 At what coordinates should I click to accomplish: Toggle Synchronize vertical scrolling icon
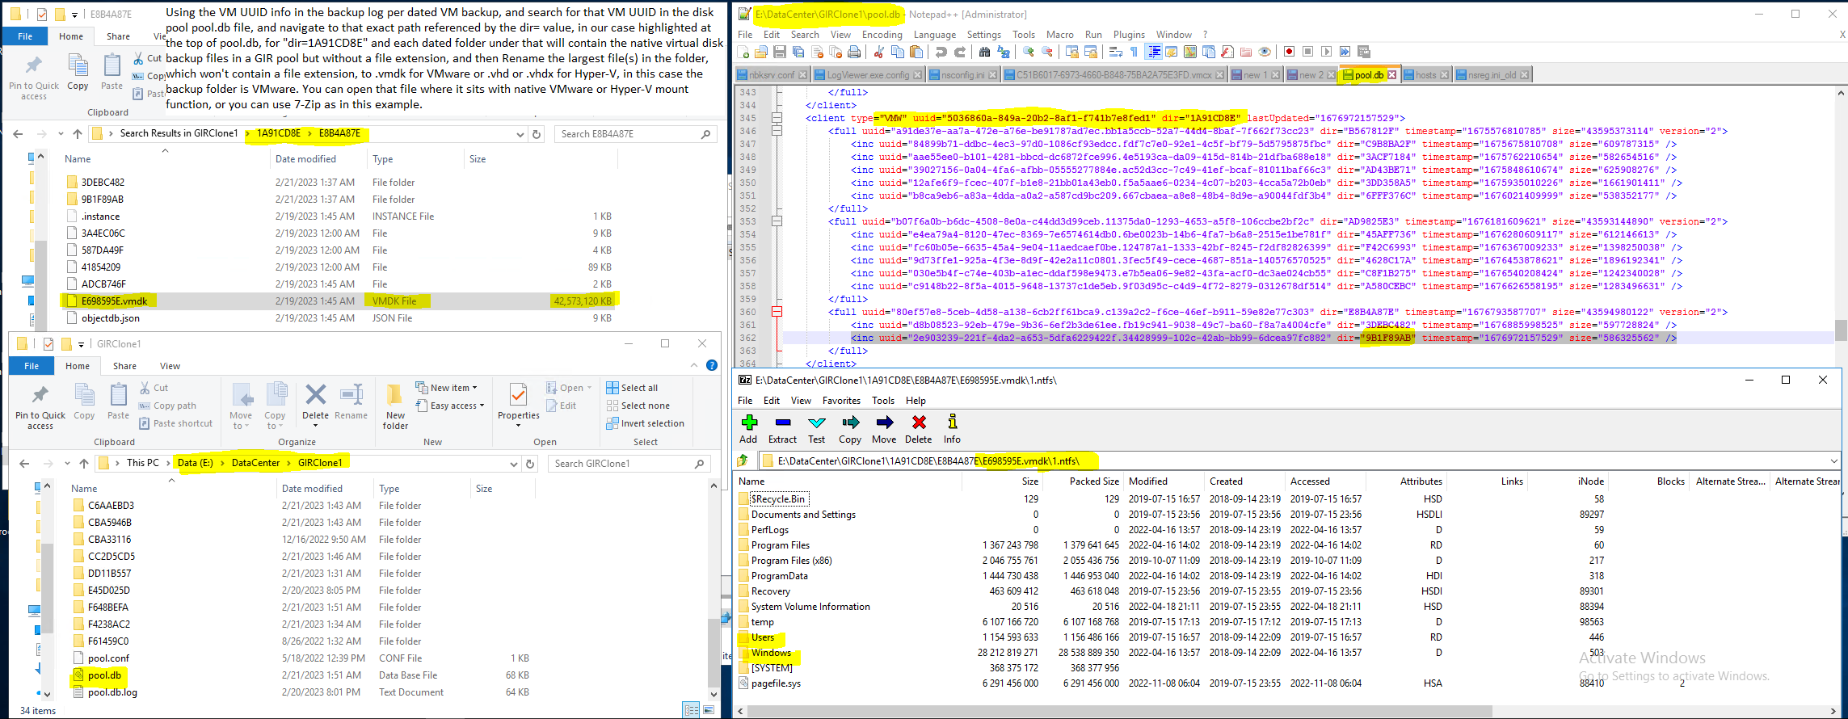click(1072, 52)
